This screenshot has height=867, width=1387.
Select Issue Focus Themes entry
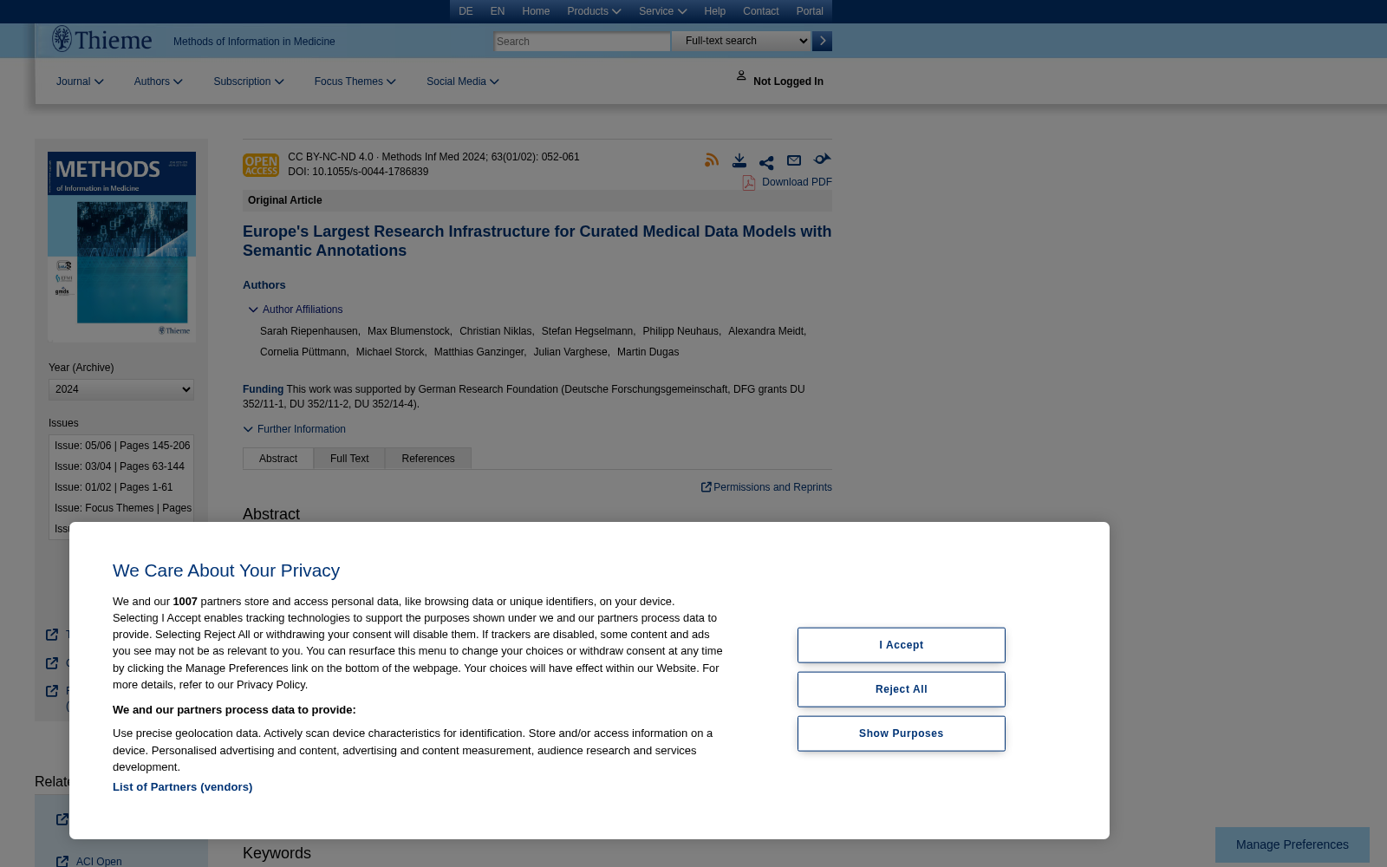pos(123,508)
